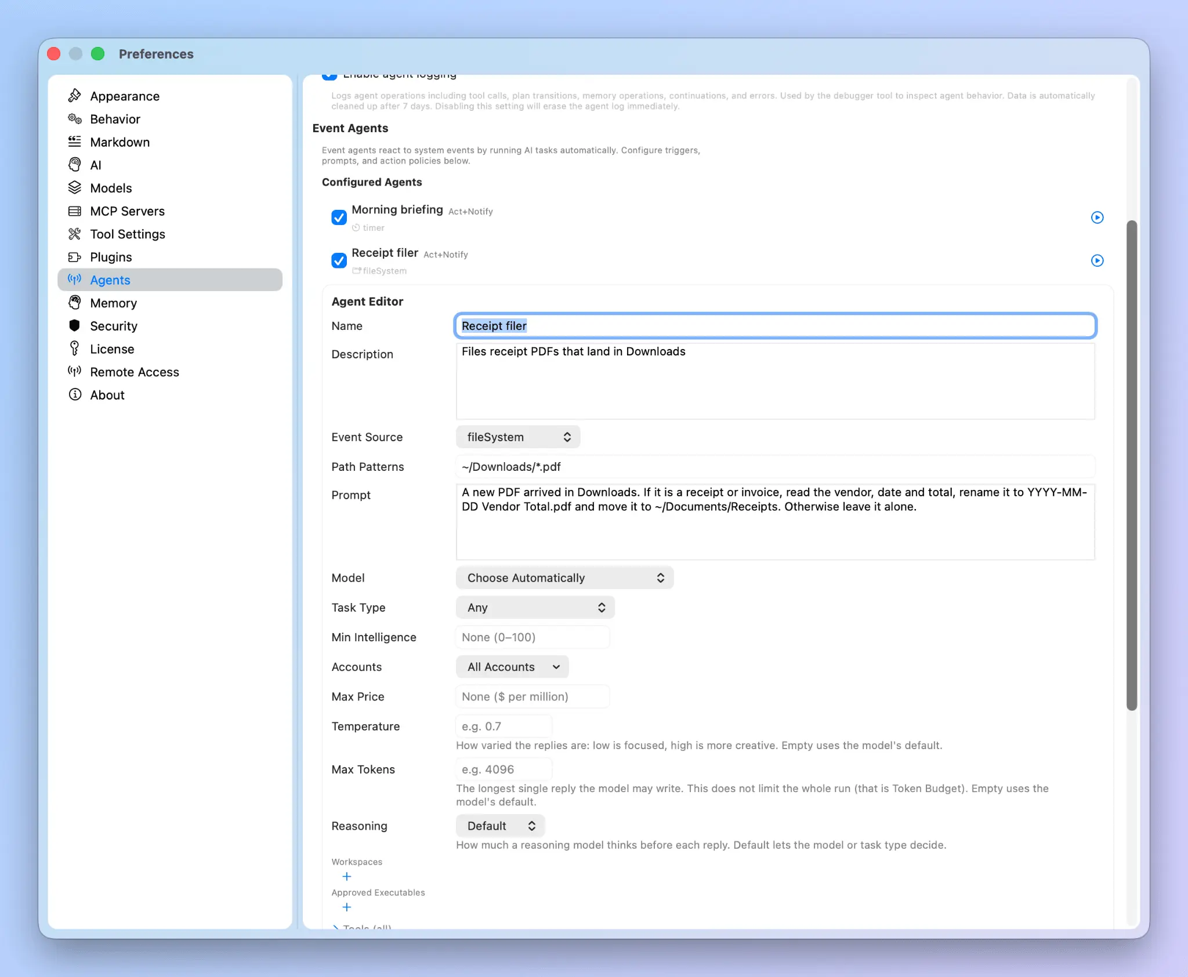The width and height of the screenshot is (1188, 977).
Task: Click the Agents antenna icon
Action: 74,279
